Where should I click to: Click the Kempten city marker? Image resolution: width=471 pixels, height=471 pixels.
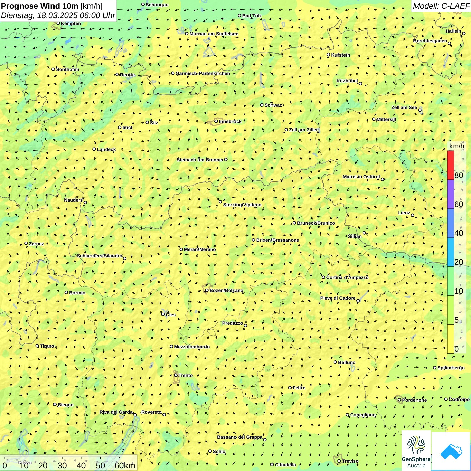58,23
